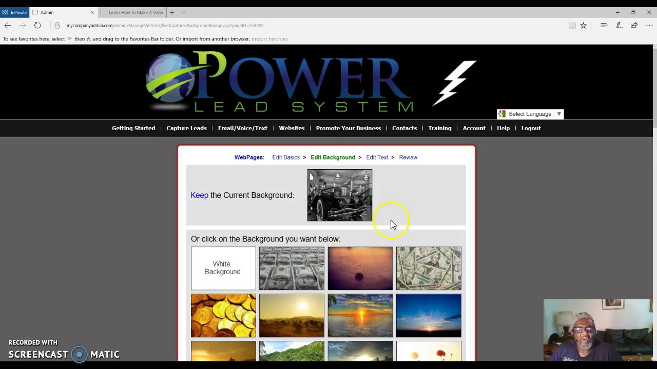
Task: Click the Import favorites link
Action: tap(269, 39)
